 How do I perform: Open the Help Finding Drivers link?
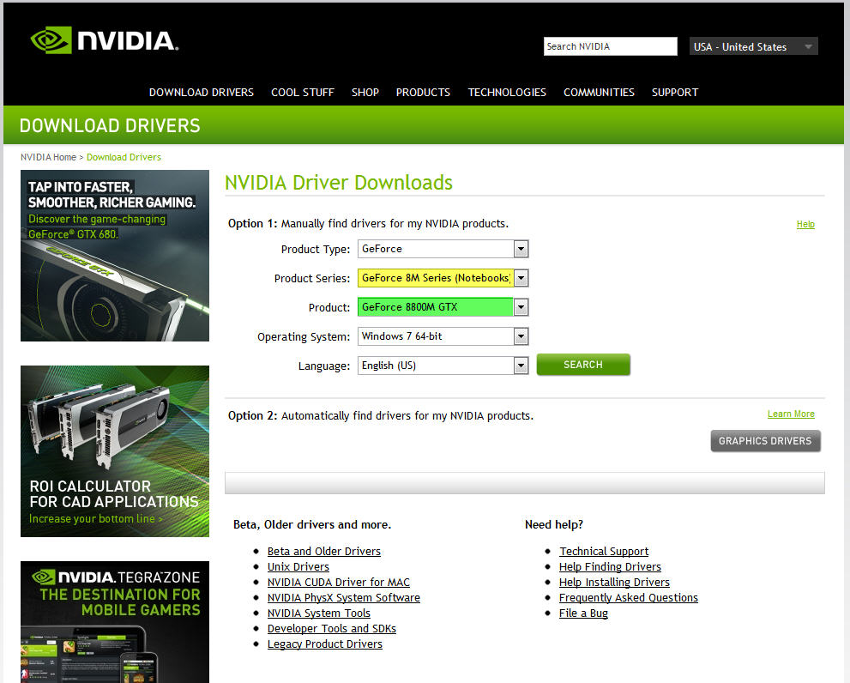point(611,567)
